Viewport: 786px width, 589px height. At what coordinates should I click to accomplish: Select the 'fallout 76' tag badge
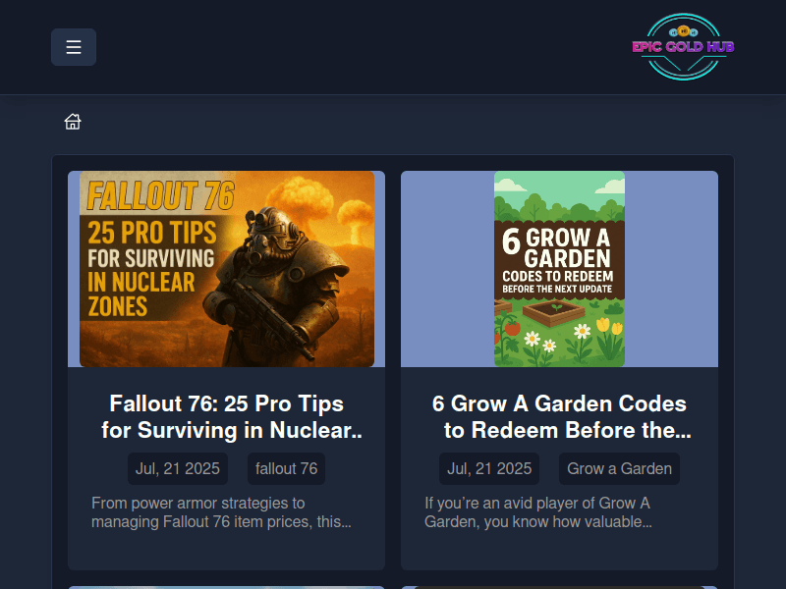(x=286, y=468)
